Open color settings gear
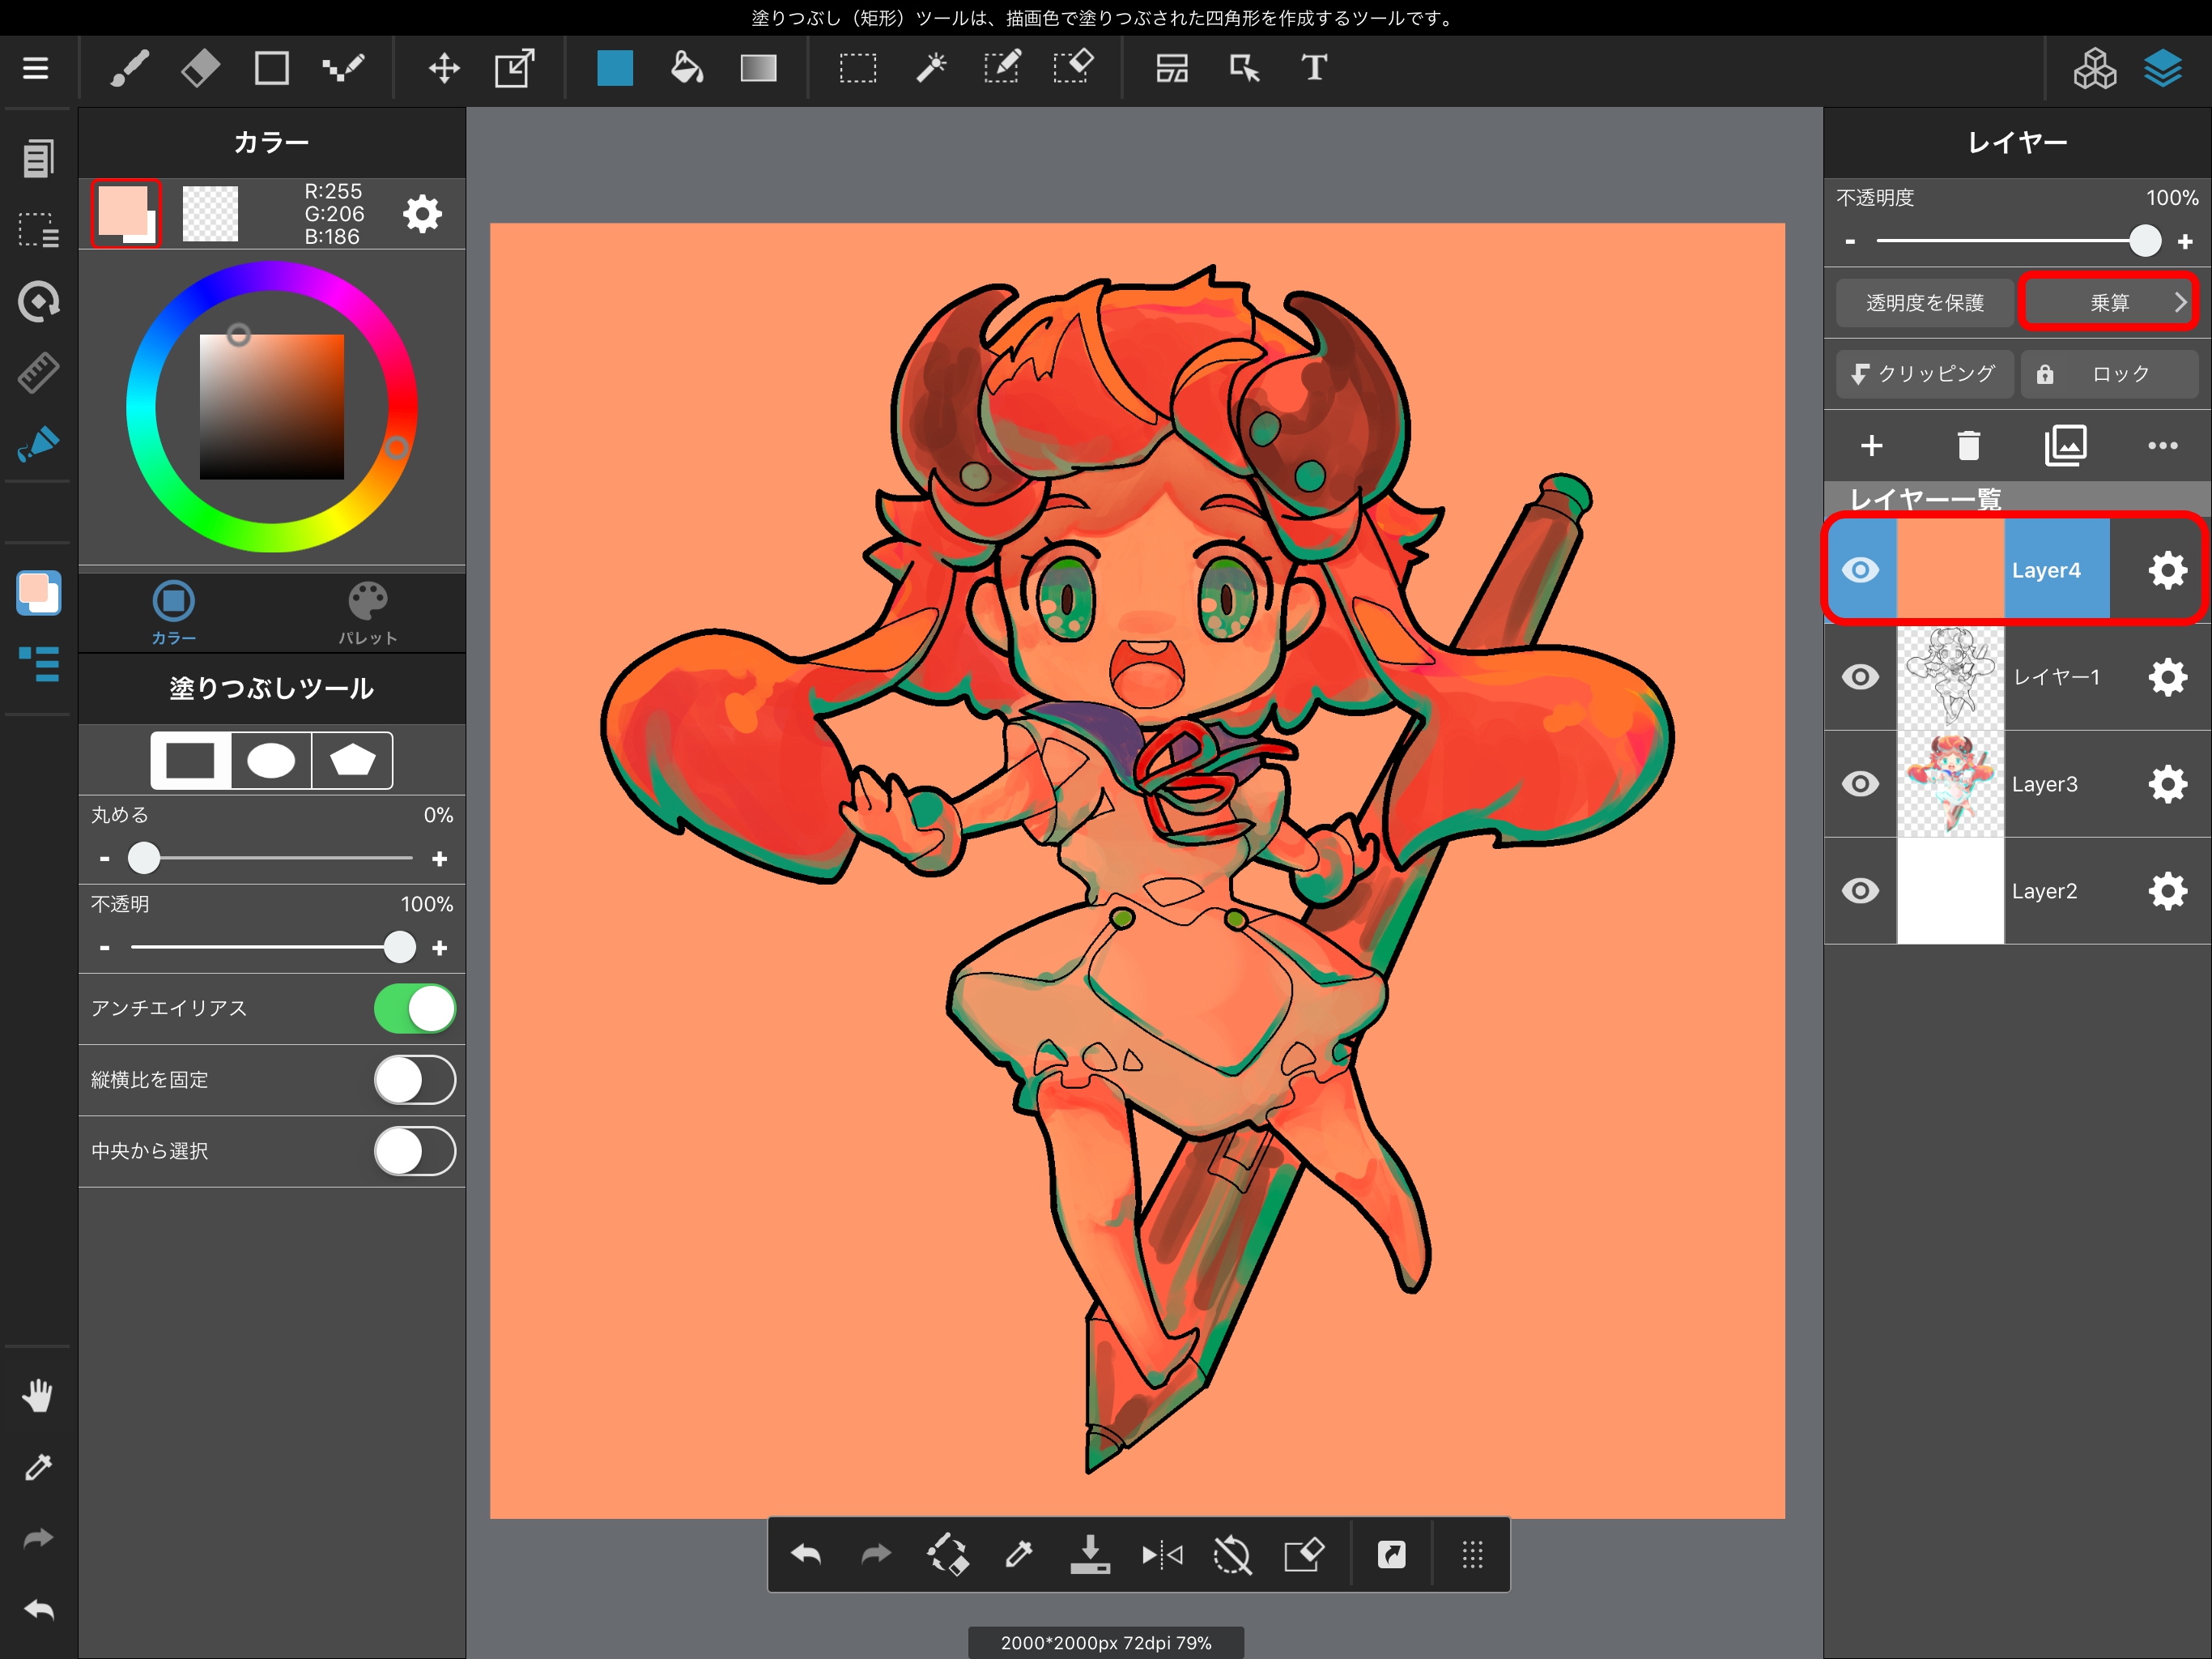 (x=422, y=213)
